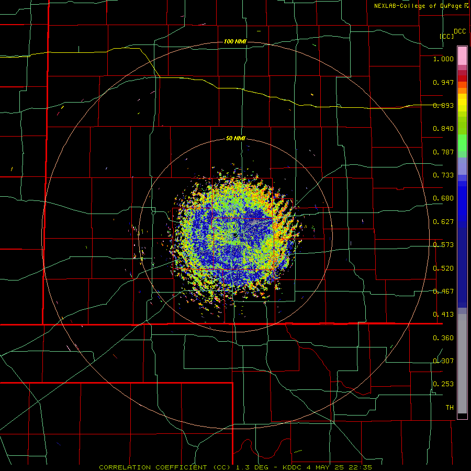Click the KDDC station identifier in the caption
The height and width of the screenshot is (471, 471).
point(293,467)
